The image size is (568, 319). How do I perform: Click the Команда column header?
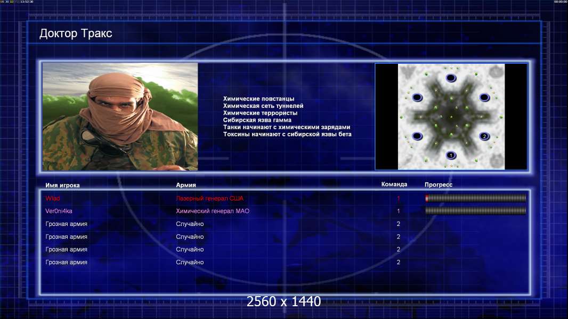coord(394,184)
